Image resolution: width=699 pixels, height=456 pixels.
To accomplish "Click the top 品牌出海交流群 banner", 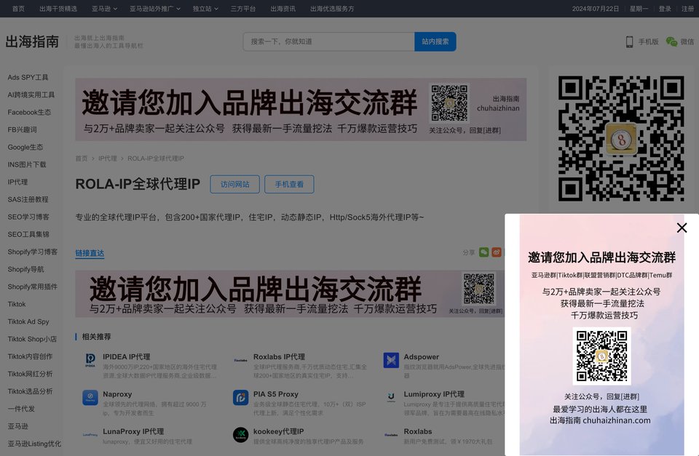I will coord(301,110).
